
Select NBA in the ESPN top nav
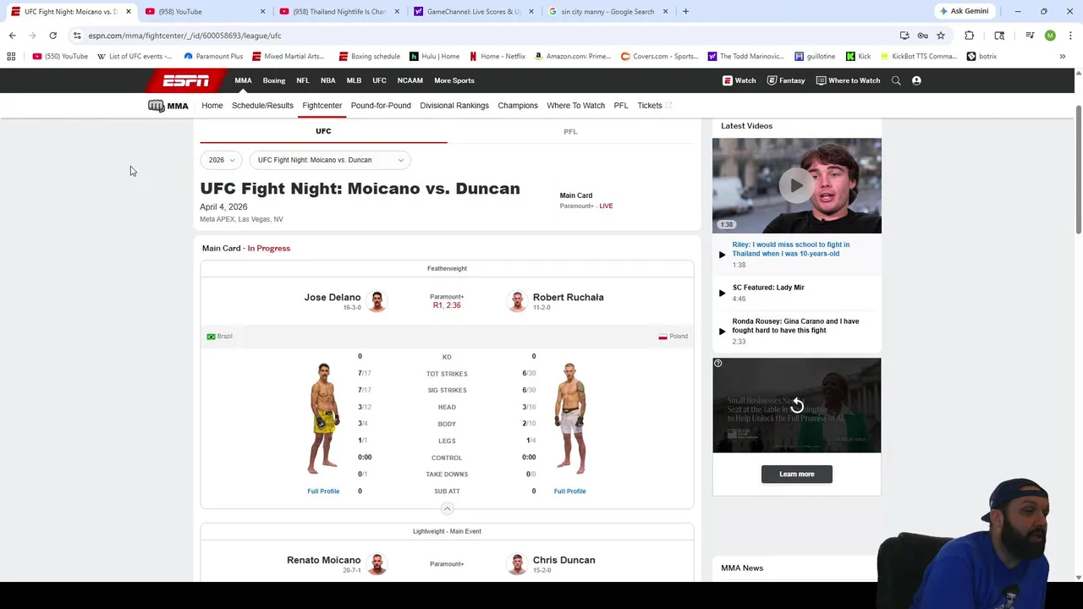(x=327, y=80)
